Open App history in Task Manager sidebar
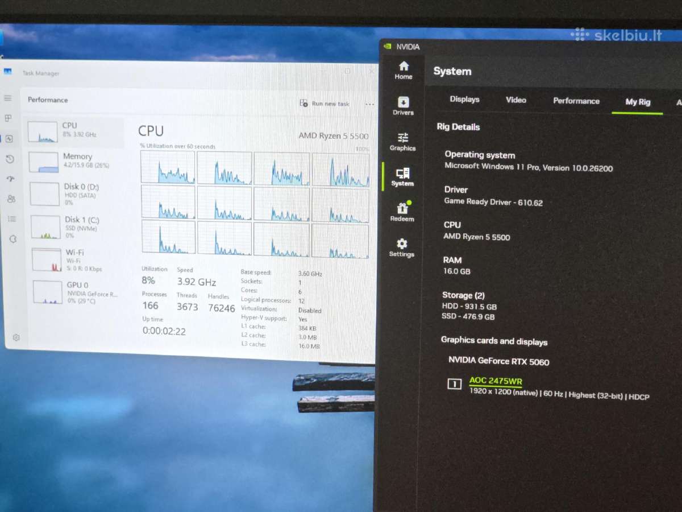Viewport: 682px width, 512px height. click(x=10, y=159)
